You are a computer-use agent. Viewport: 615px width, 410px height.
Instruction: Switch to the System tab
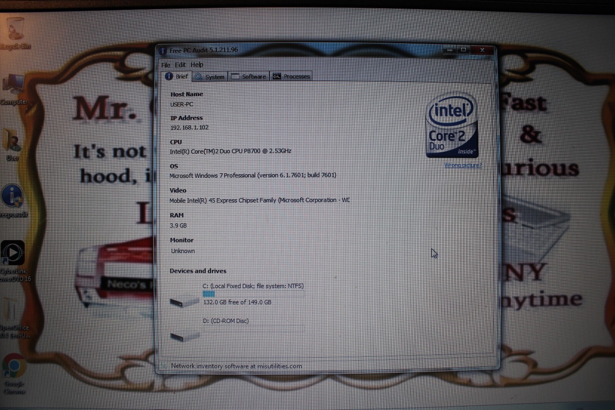tap(209, 77)
